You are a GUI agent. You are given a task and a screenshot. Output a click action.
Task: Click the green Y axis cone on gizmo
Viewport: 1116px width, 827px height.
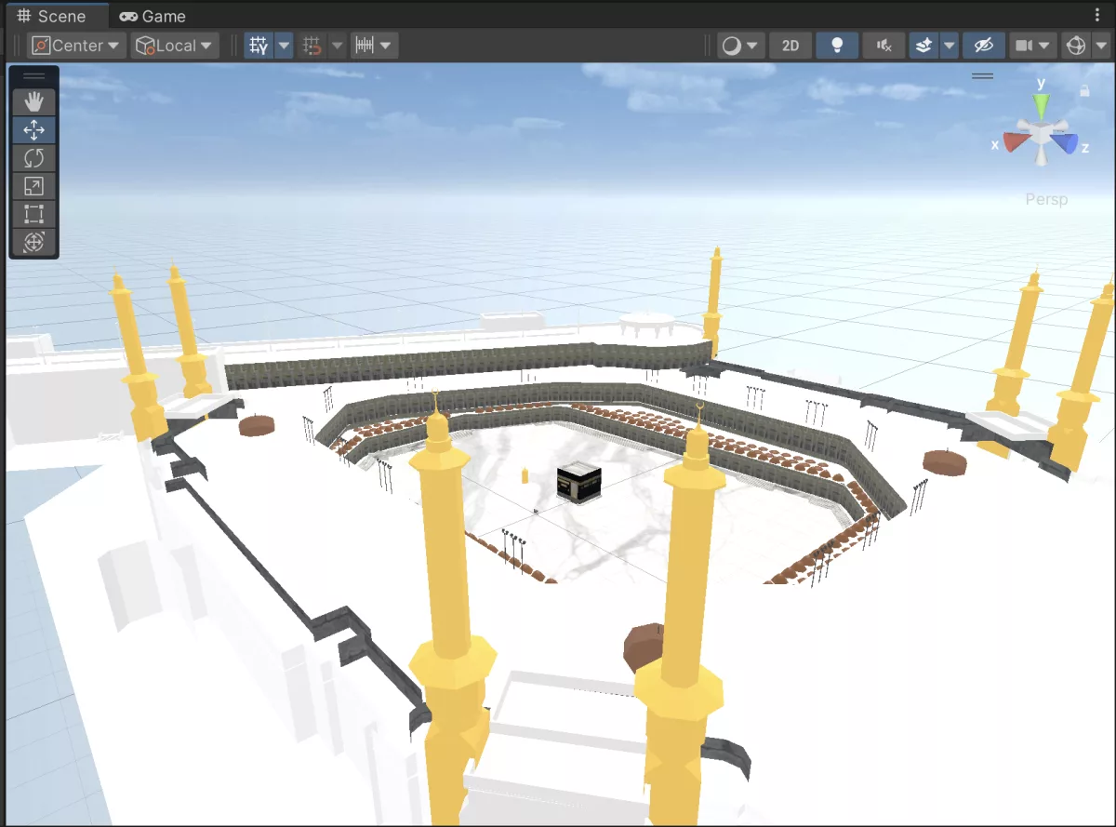1042,104
